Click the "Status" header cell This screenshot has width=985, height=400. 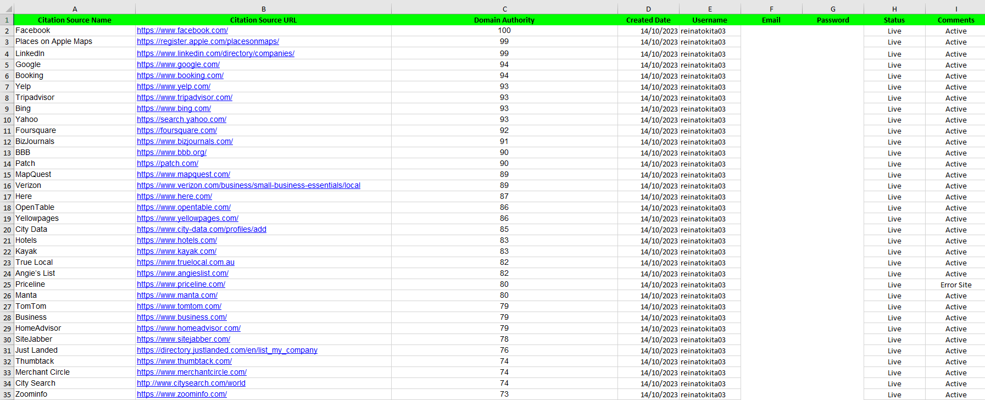(x=894, y=20)
